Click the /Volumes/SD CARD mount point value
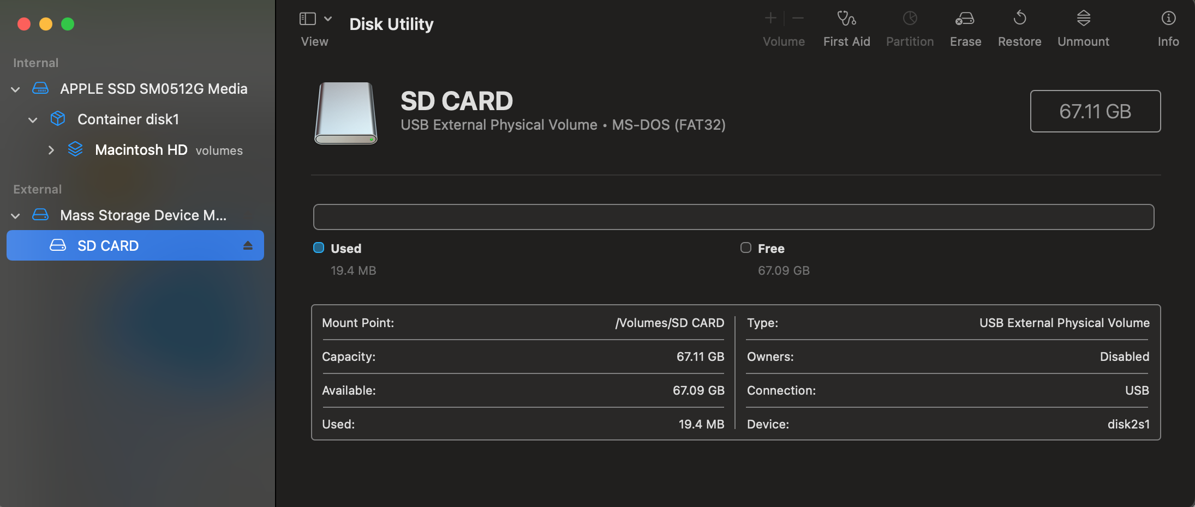This screenshot has width=1195, height=507. tap(670, 323)
